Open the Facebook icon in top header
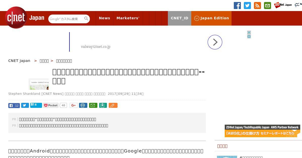 click(237, 6)
